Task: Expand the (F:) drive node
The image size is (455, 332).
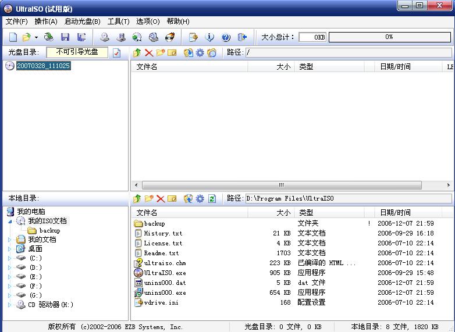Action: point(9,286)
